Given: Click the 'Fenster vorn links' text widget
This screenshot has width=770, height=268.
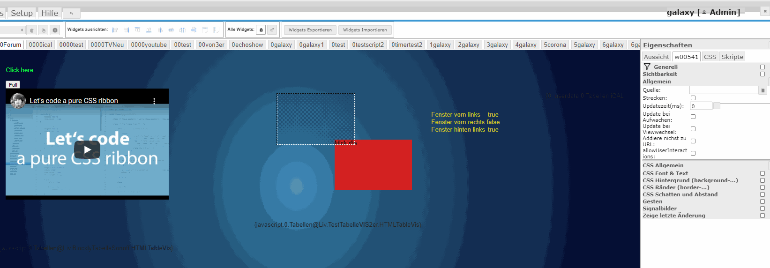Looking at the screenshot, I should 456,114.
